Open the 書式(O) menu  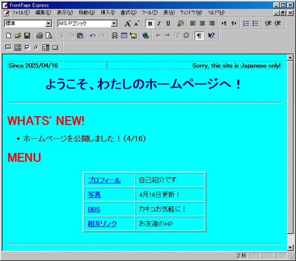tap(128, 13)
